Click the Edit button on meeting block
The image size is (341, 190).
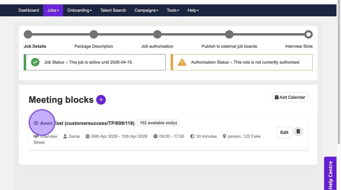pos(284,132)
